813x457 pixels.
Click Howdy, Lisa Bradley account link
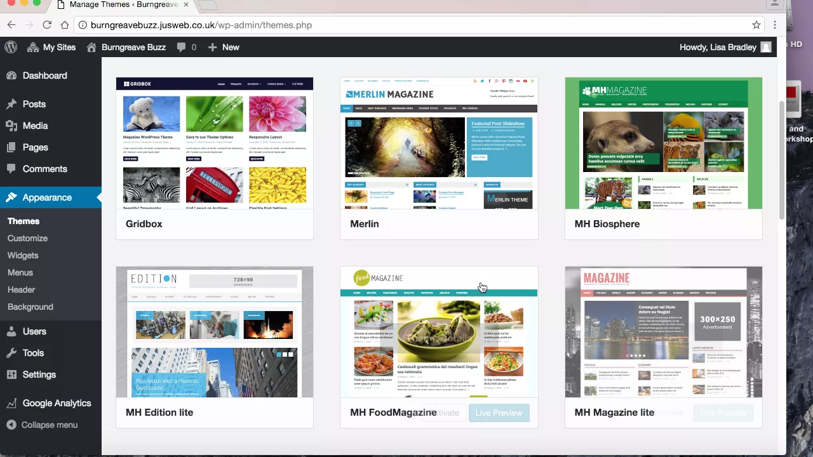pyautogui.click(x=718, y=47)
